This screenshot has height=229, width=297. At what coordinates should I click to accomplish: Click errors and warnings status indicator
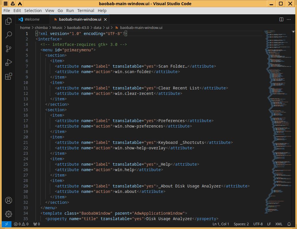(21, 224)
